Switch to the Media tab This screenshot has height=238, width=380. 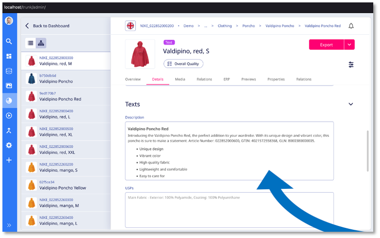coord(180,79)
